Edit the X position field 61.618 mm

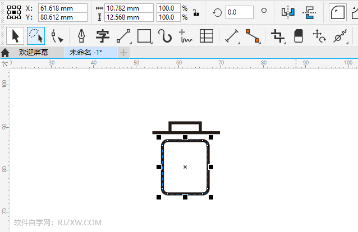62,8
